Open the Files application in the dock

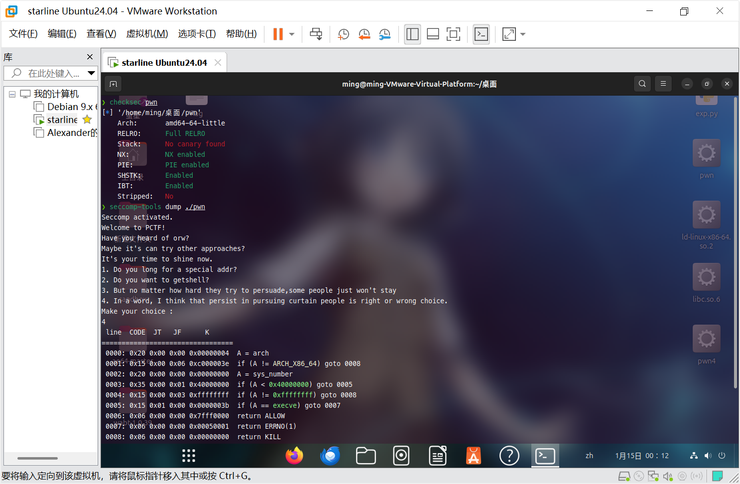coord(366,455)
